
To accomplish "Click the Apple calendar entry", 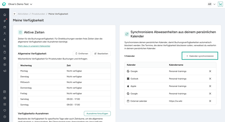I will pos(133,86).
